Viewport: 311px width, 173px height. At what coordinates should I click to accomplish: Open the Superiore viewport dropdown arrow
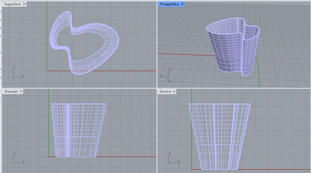(25, 4)
